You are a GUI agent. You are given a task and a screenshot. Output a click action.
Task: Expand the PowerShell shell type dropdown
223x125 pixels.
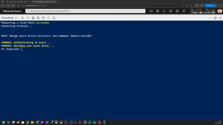[9, 18]
